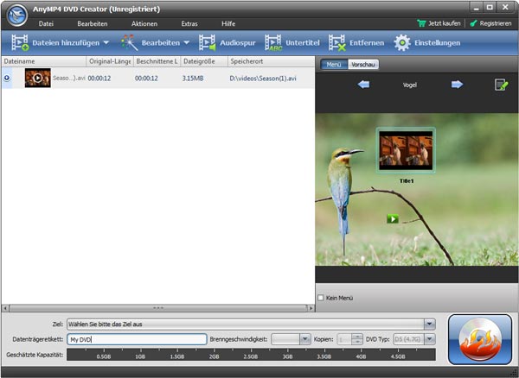
Task: Open the Extras menu
Action: tap(189, 24)
